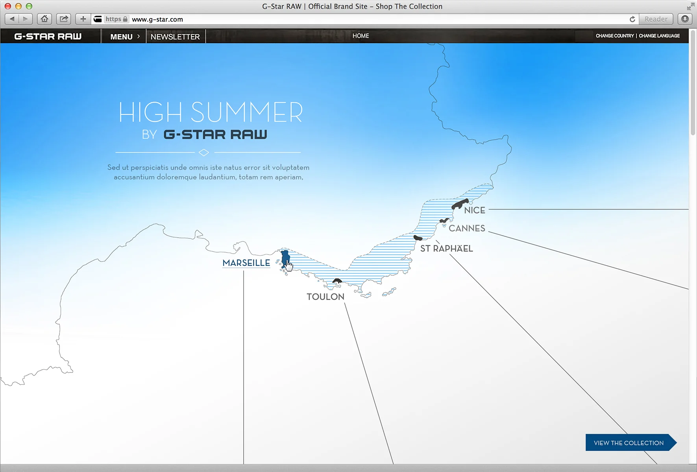The width and height of the screenshot is (697, 472).
Task: Open the NEWSLETTER menu item
Action: click(176, 36)
